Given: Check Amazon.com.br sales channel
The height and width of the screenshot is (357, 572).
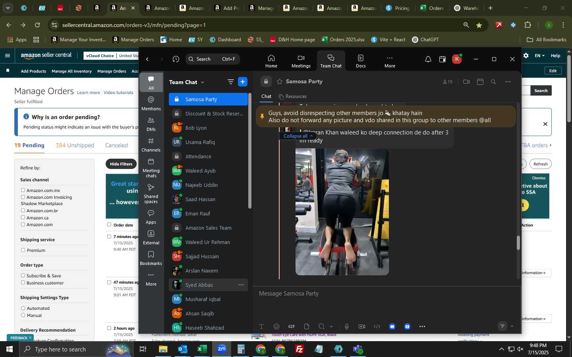Looking at the screenshot, I should pos(23,211).
